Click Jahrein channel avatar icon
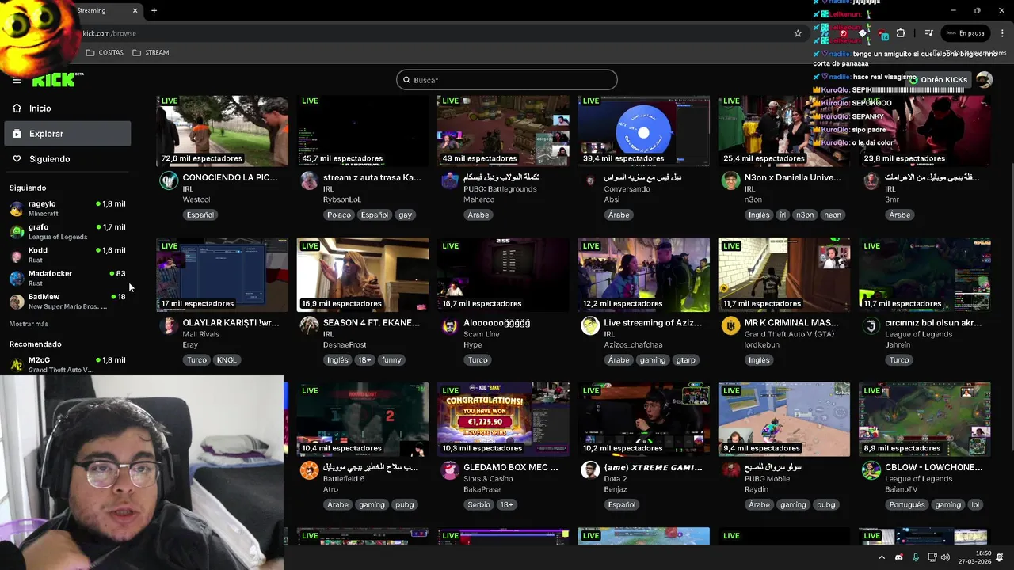Image resolution: width=1014 pixels, height=570 pixels. [x=871, y=326]
